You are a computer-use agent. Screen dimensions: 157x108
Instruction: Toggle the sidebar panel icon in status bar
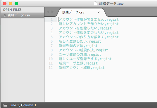click(x=5, y=105)
